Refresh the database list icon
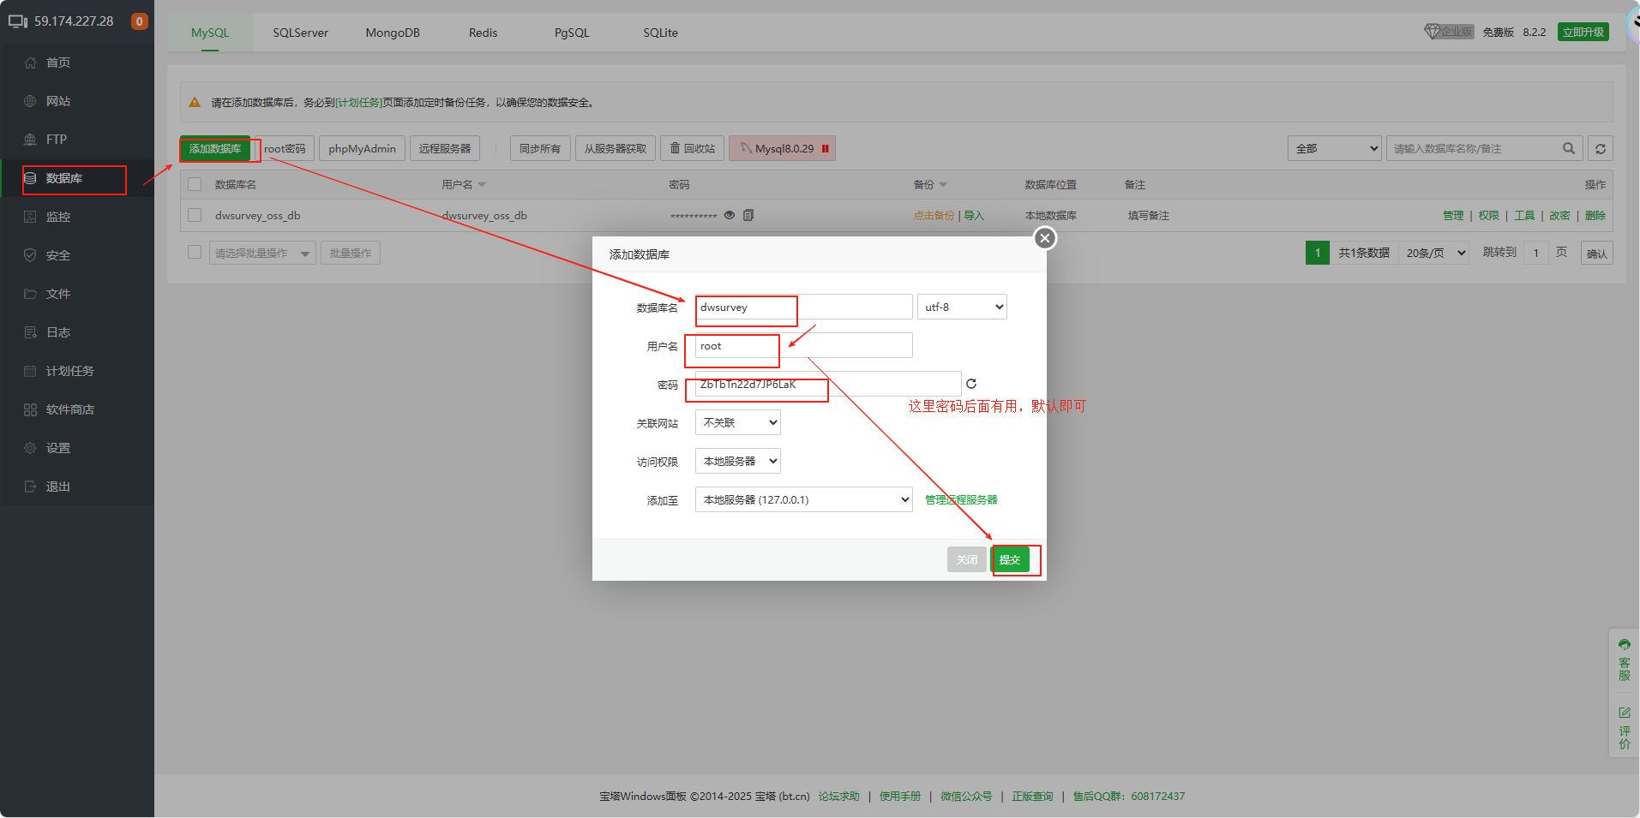The image size is (1640, 818). coord(1600,148)
